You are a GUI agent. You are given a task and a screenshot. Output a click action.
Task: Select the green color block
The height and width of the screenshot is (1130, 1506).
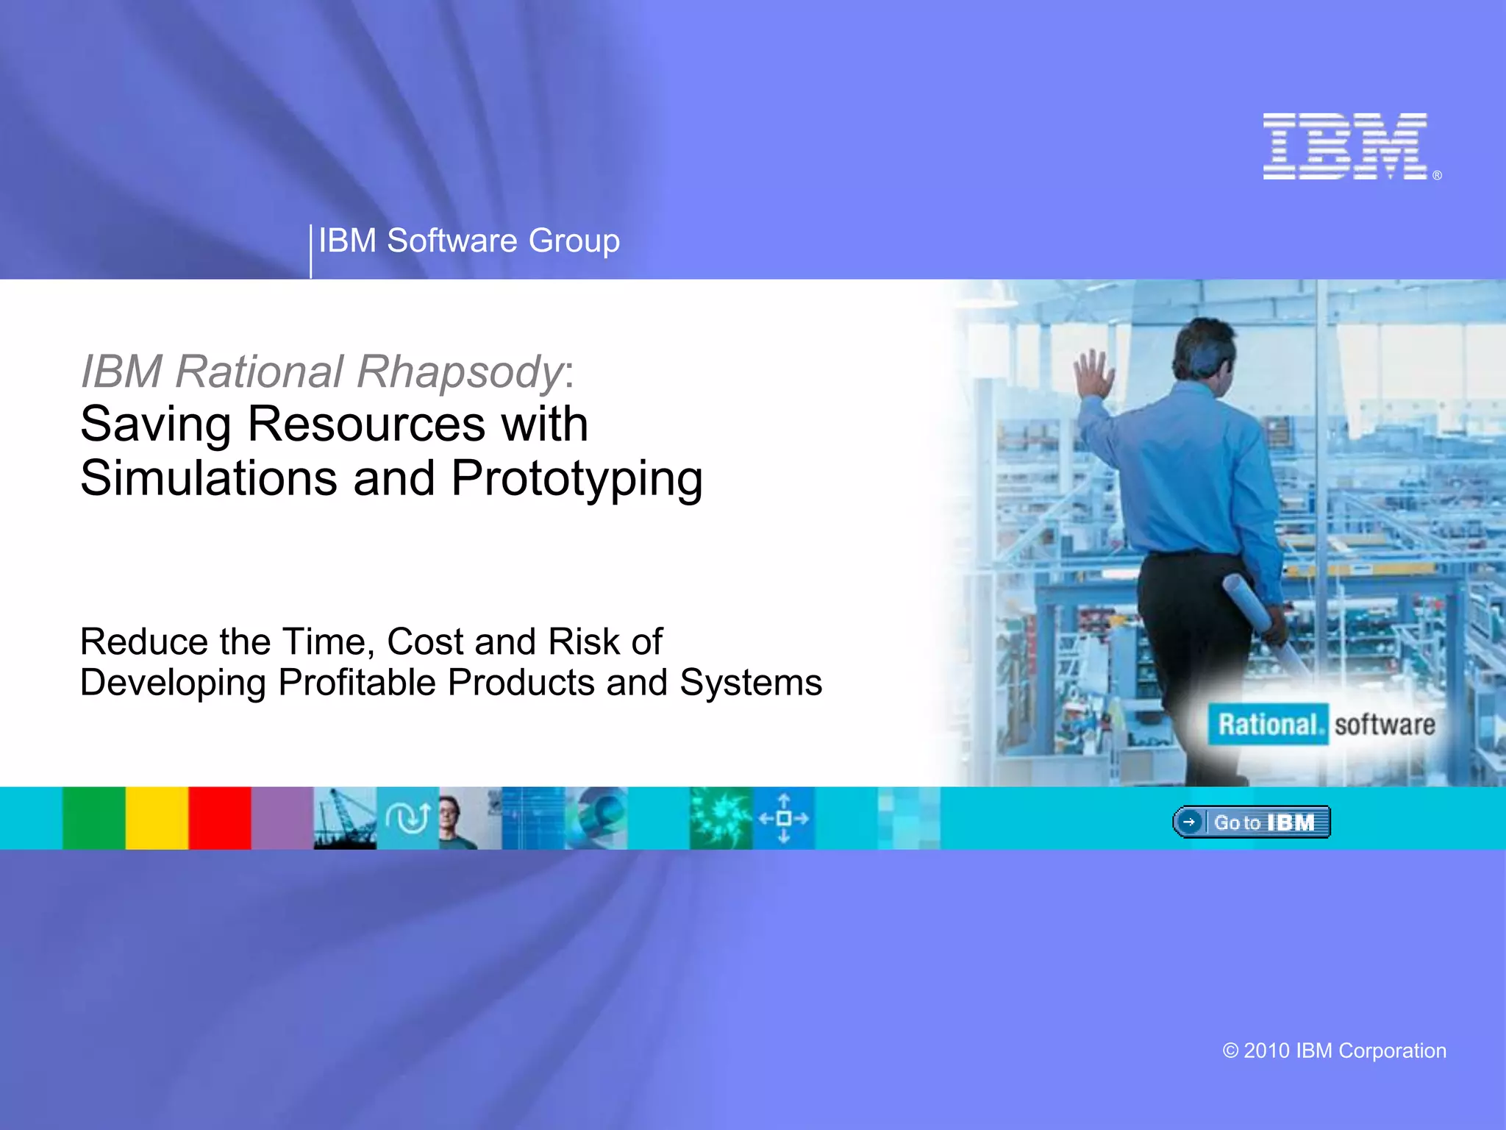point(94,818)
